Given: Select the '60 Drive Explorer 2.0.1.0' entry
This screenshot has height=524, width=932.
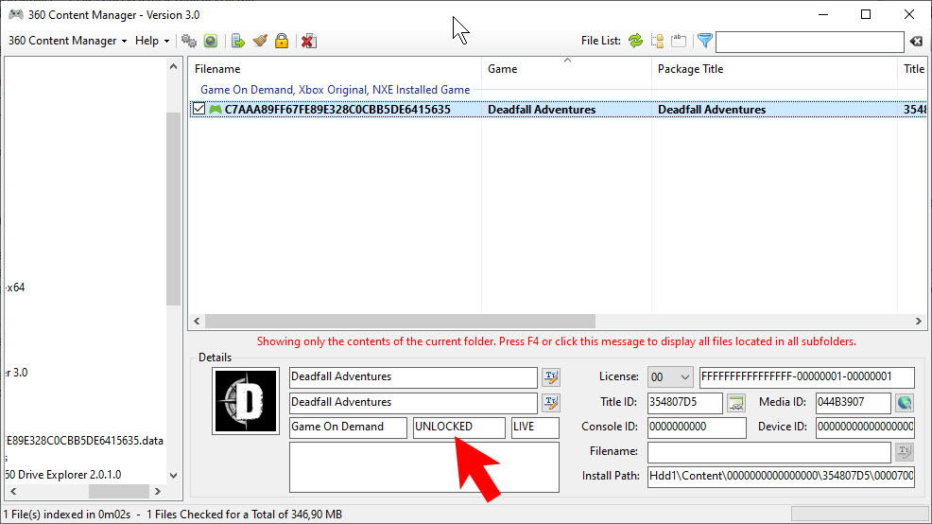Looking at the screenshot, I should pos(63,475).
